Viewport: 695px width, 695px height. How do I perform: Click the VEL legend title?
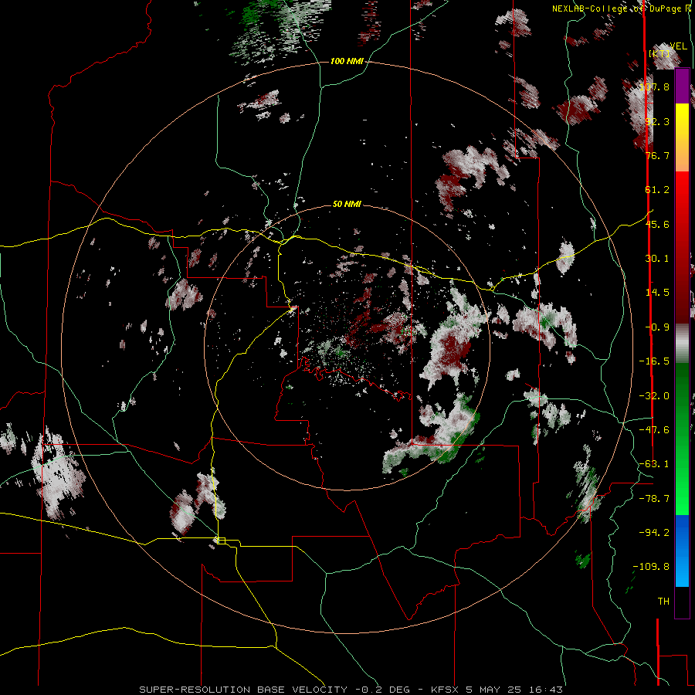678,46
